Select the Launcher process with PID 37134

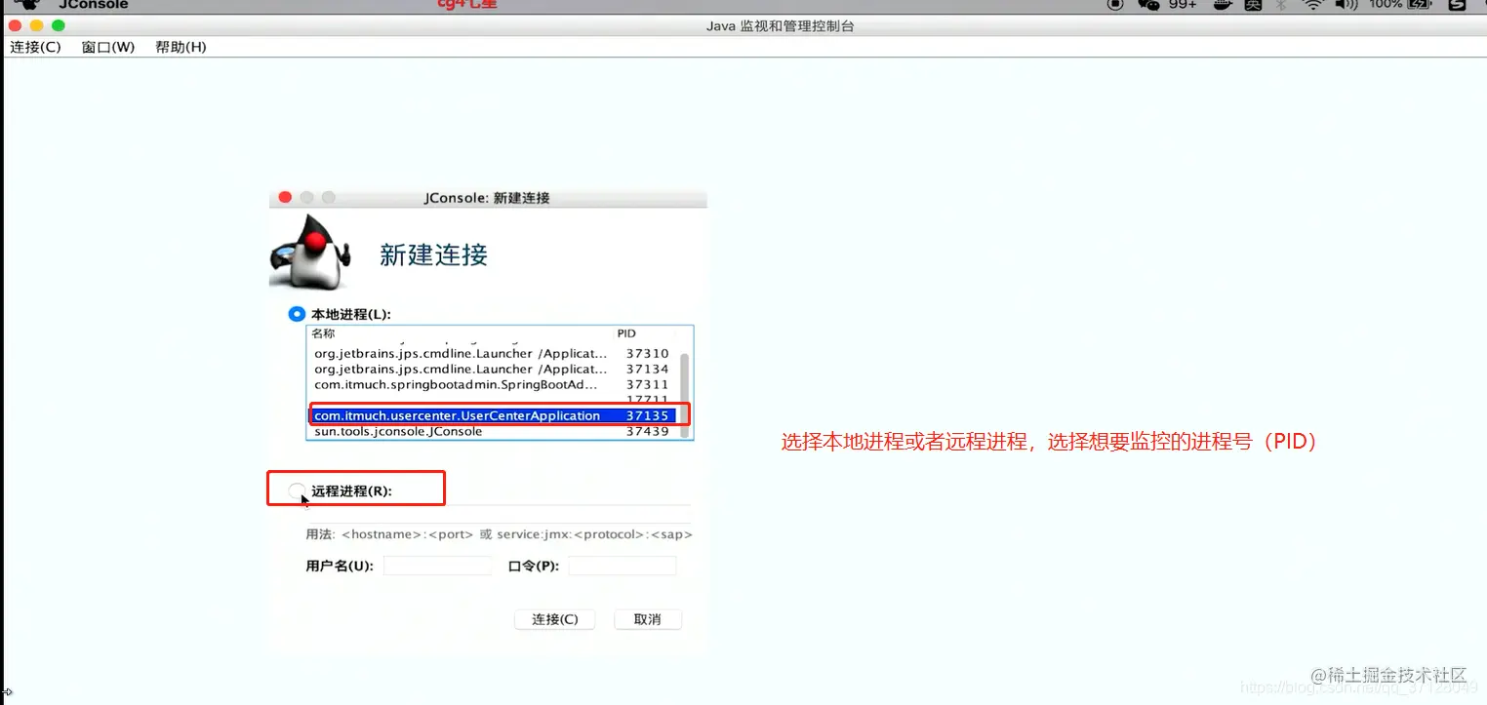tap(492, 370)
